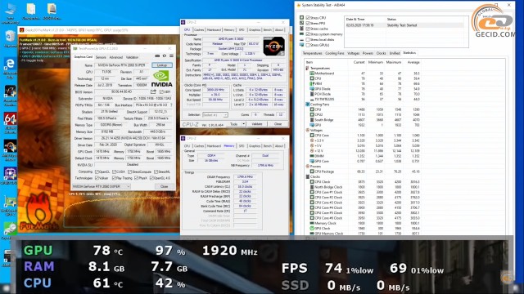
Task: Open Mainboard tab in upper CPU-Z window
Action: pos(214,30)
